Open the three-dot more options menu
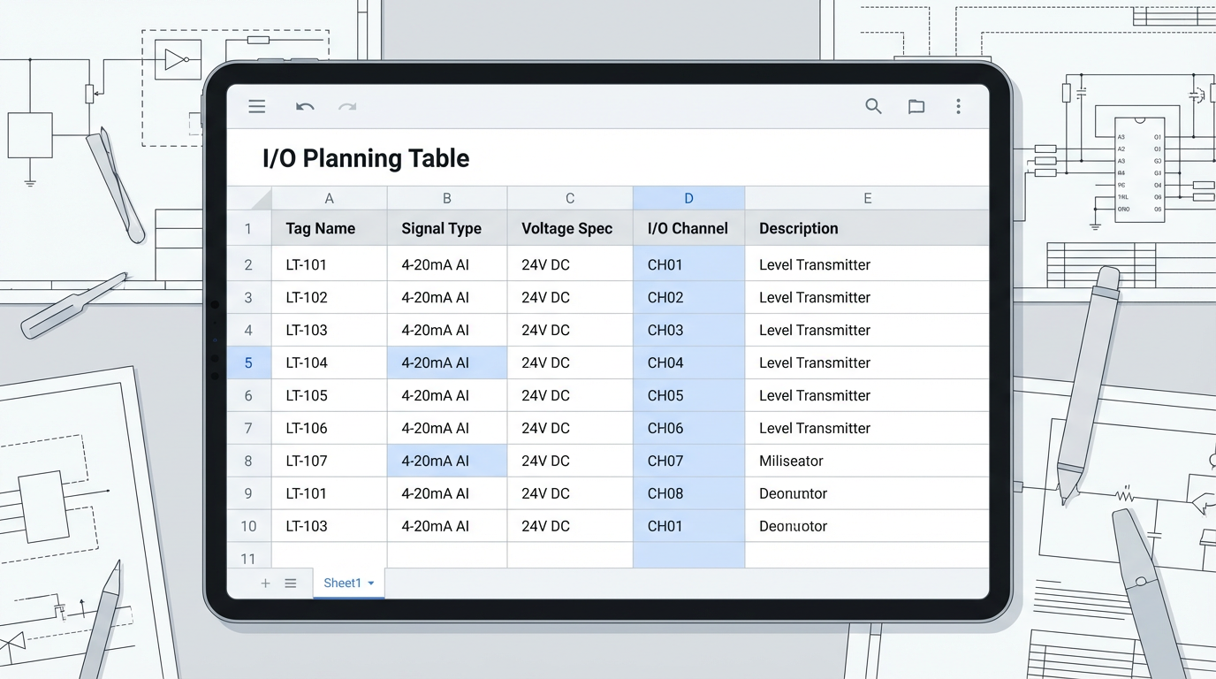Screen dimensions: 1216x679 click(958, 107)
